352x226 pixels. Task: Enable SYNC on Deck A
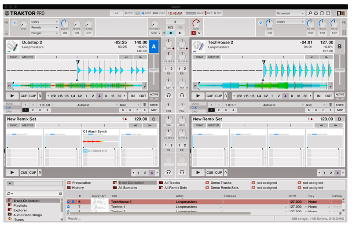[14, 57]
